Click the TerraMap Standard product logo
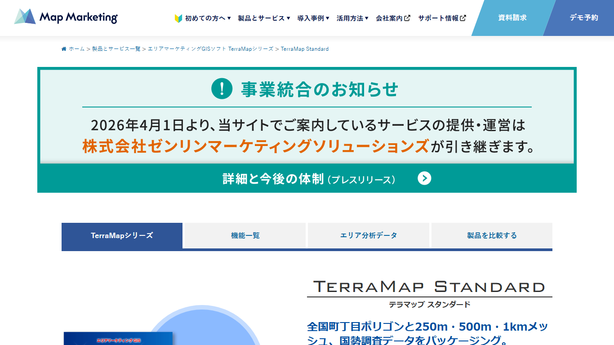Screen dimensions: 614x345 (x=429, y=287)
